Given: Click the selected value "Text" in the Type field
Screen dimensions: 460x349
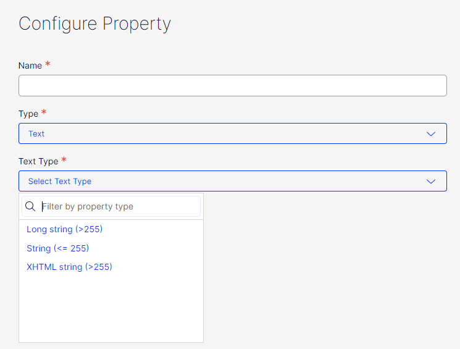Looking at the screenshot, I should tap(36, 133).
